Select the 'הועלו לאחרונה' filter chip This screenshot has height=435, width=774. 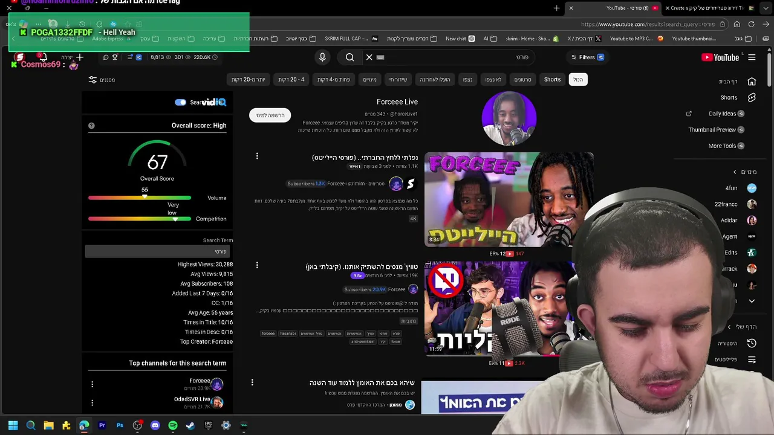(x=435, y=79)
